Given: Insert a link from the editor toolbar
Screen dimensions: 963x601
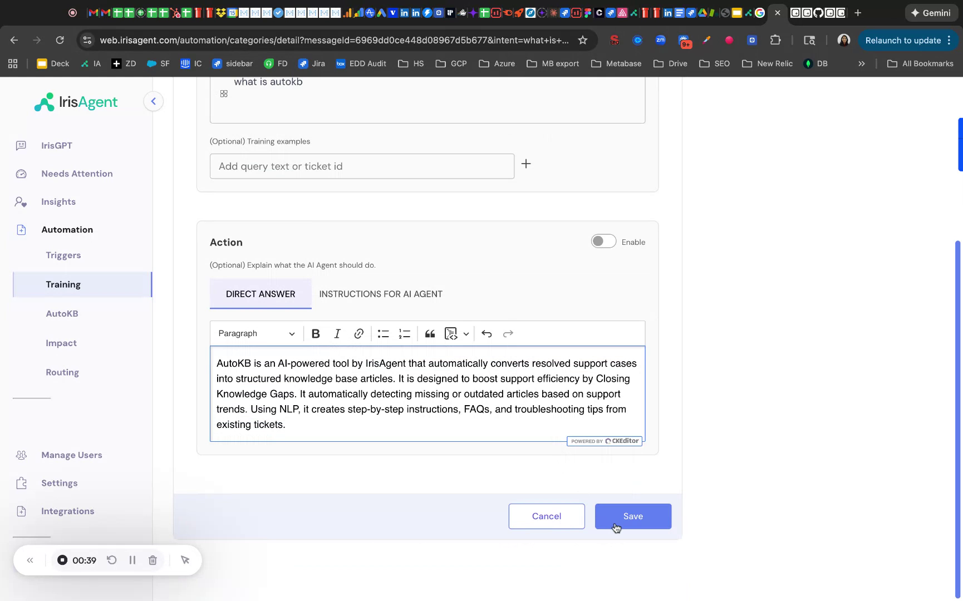Looking at the screenshot, I should pos(359,333).
